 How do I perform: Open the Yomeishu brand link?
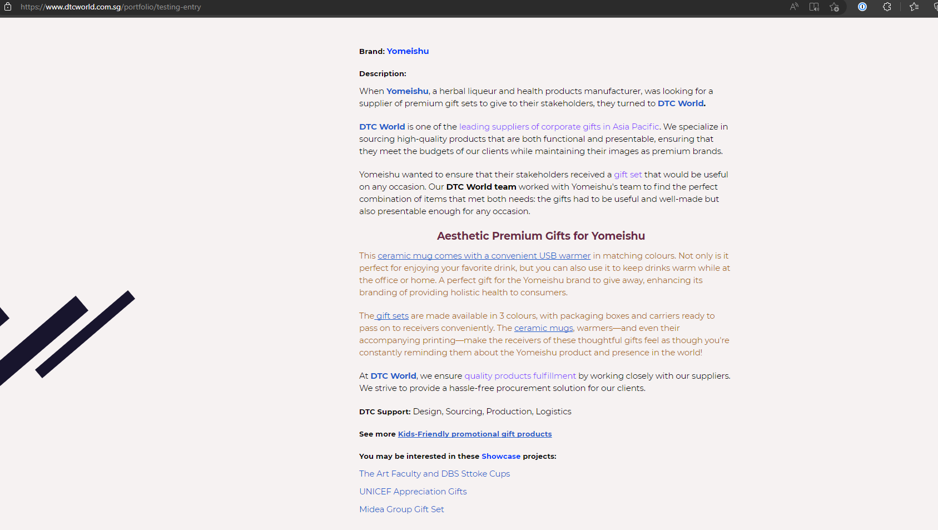pyautogui.click(x=408, y=51)
